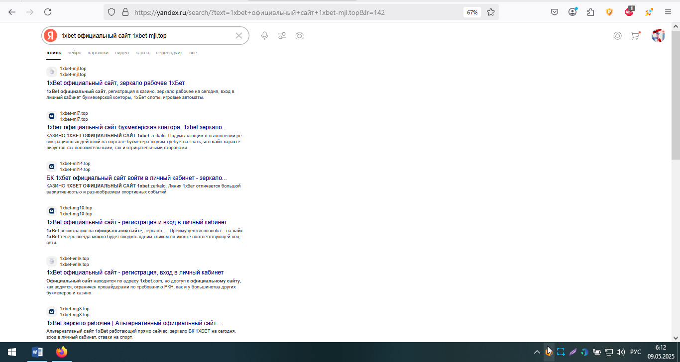Switch to the карты tab
The height and width of the screenshot is (362, 680).
coord(142,53)
